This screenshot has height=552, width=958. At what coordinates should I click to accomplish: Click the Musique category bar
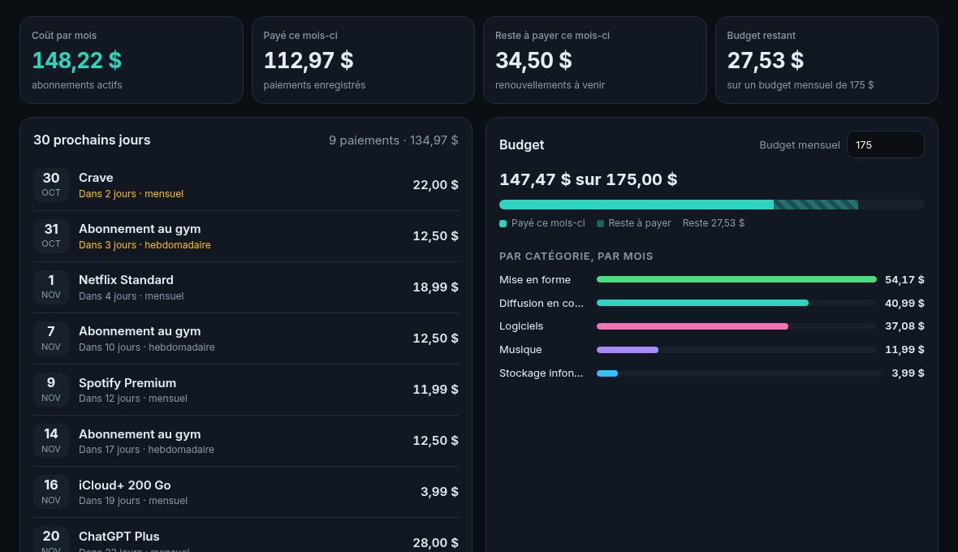tap(736, 350)
